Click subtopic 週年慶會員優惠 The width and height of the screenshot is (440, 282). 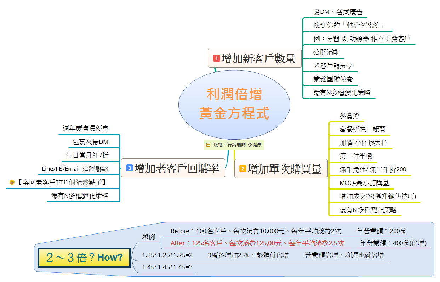pyautogui.click(x=86, y=129)
